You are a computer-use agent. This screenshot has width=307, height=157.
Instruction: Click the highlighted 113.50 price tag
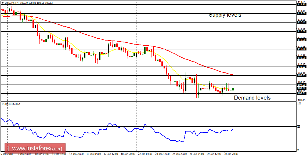pyautogui.click(x=302, y=4)
